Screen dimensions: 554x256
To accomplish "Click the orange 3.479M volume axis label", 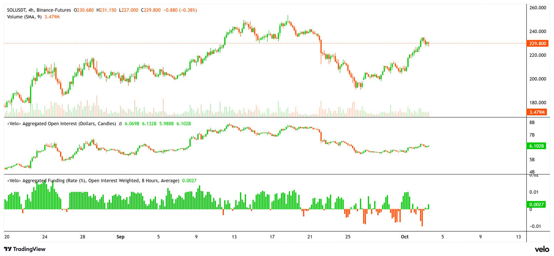I will coord(536,112).
